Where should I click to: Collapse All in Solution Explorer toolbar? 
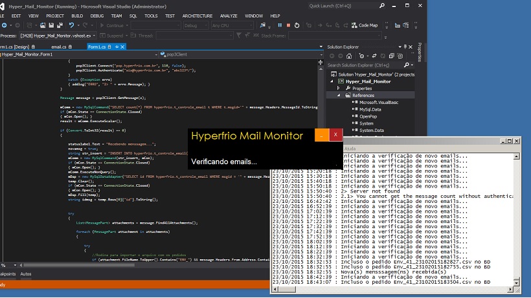392,56
